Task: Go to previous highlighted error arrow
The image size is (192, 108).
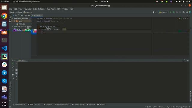Action: (185, 19)
